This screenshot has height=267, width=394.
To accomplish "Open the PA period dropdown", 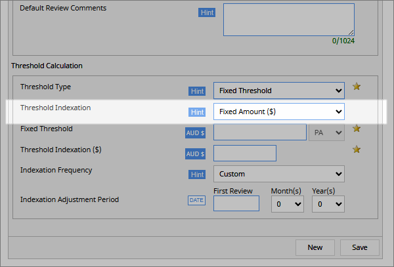I will point(326,133).
